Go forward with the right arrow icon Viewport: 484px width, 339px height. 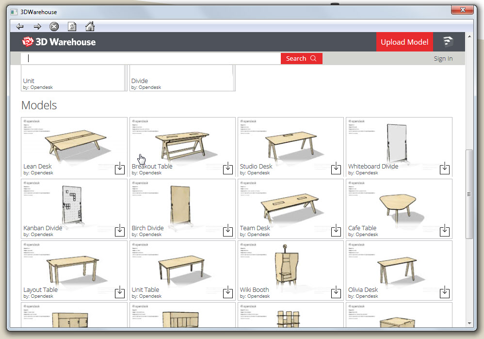pyautogui.click(x=37, y=27)
